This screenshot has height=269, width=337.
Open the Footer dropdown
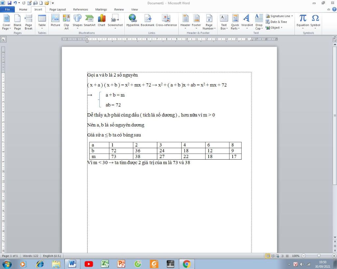[196, 22]
